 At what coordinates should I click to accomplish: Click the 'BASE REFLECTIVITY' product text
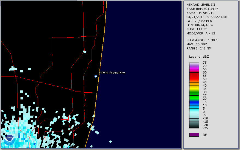pyautogui.click(x=202, y=9)
